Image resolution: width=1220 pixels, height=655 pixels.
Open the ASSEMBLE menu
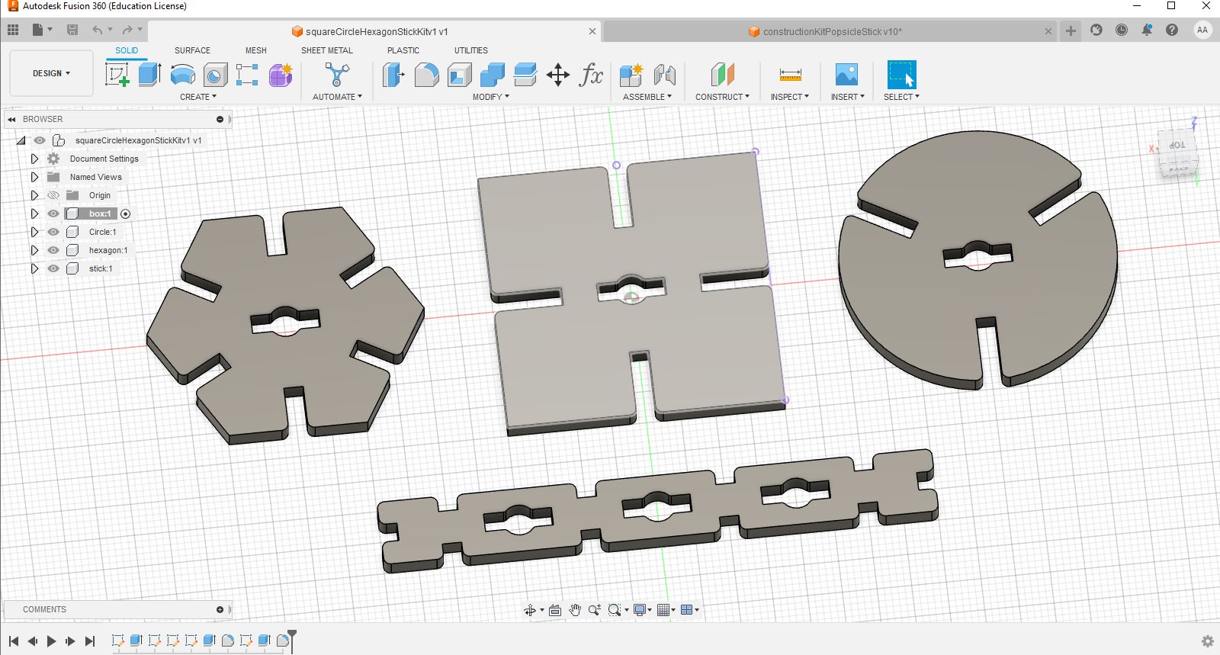(647, 97)
